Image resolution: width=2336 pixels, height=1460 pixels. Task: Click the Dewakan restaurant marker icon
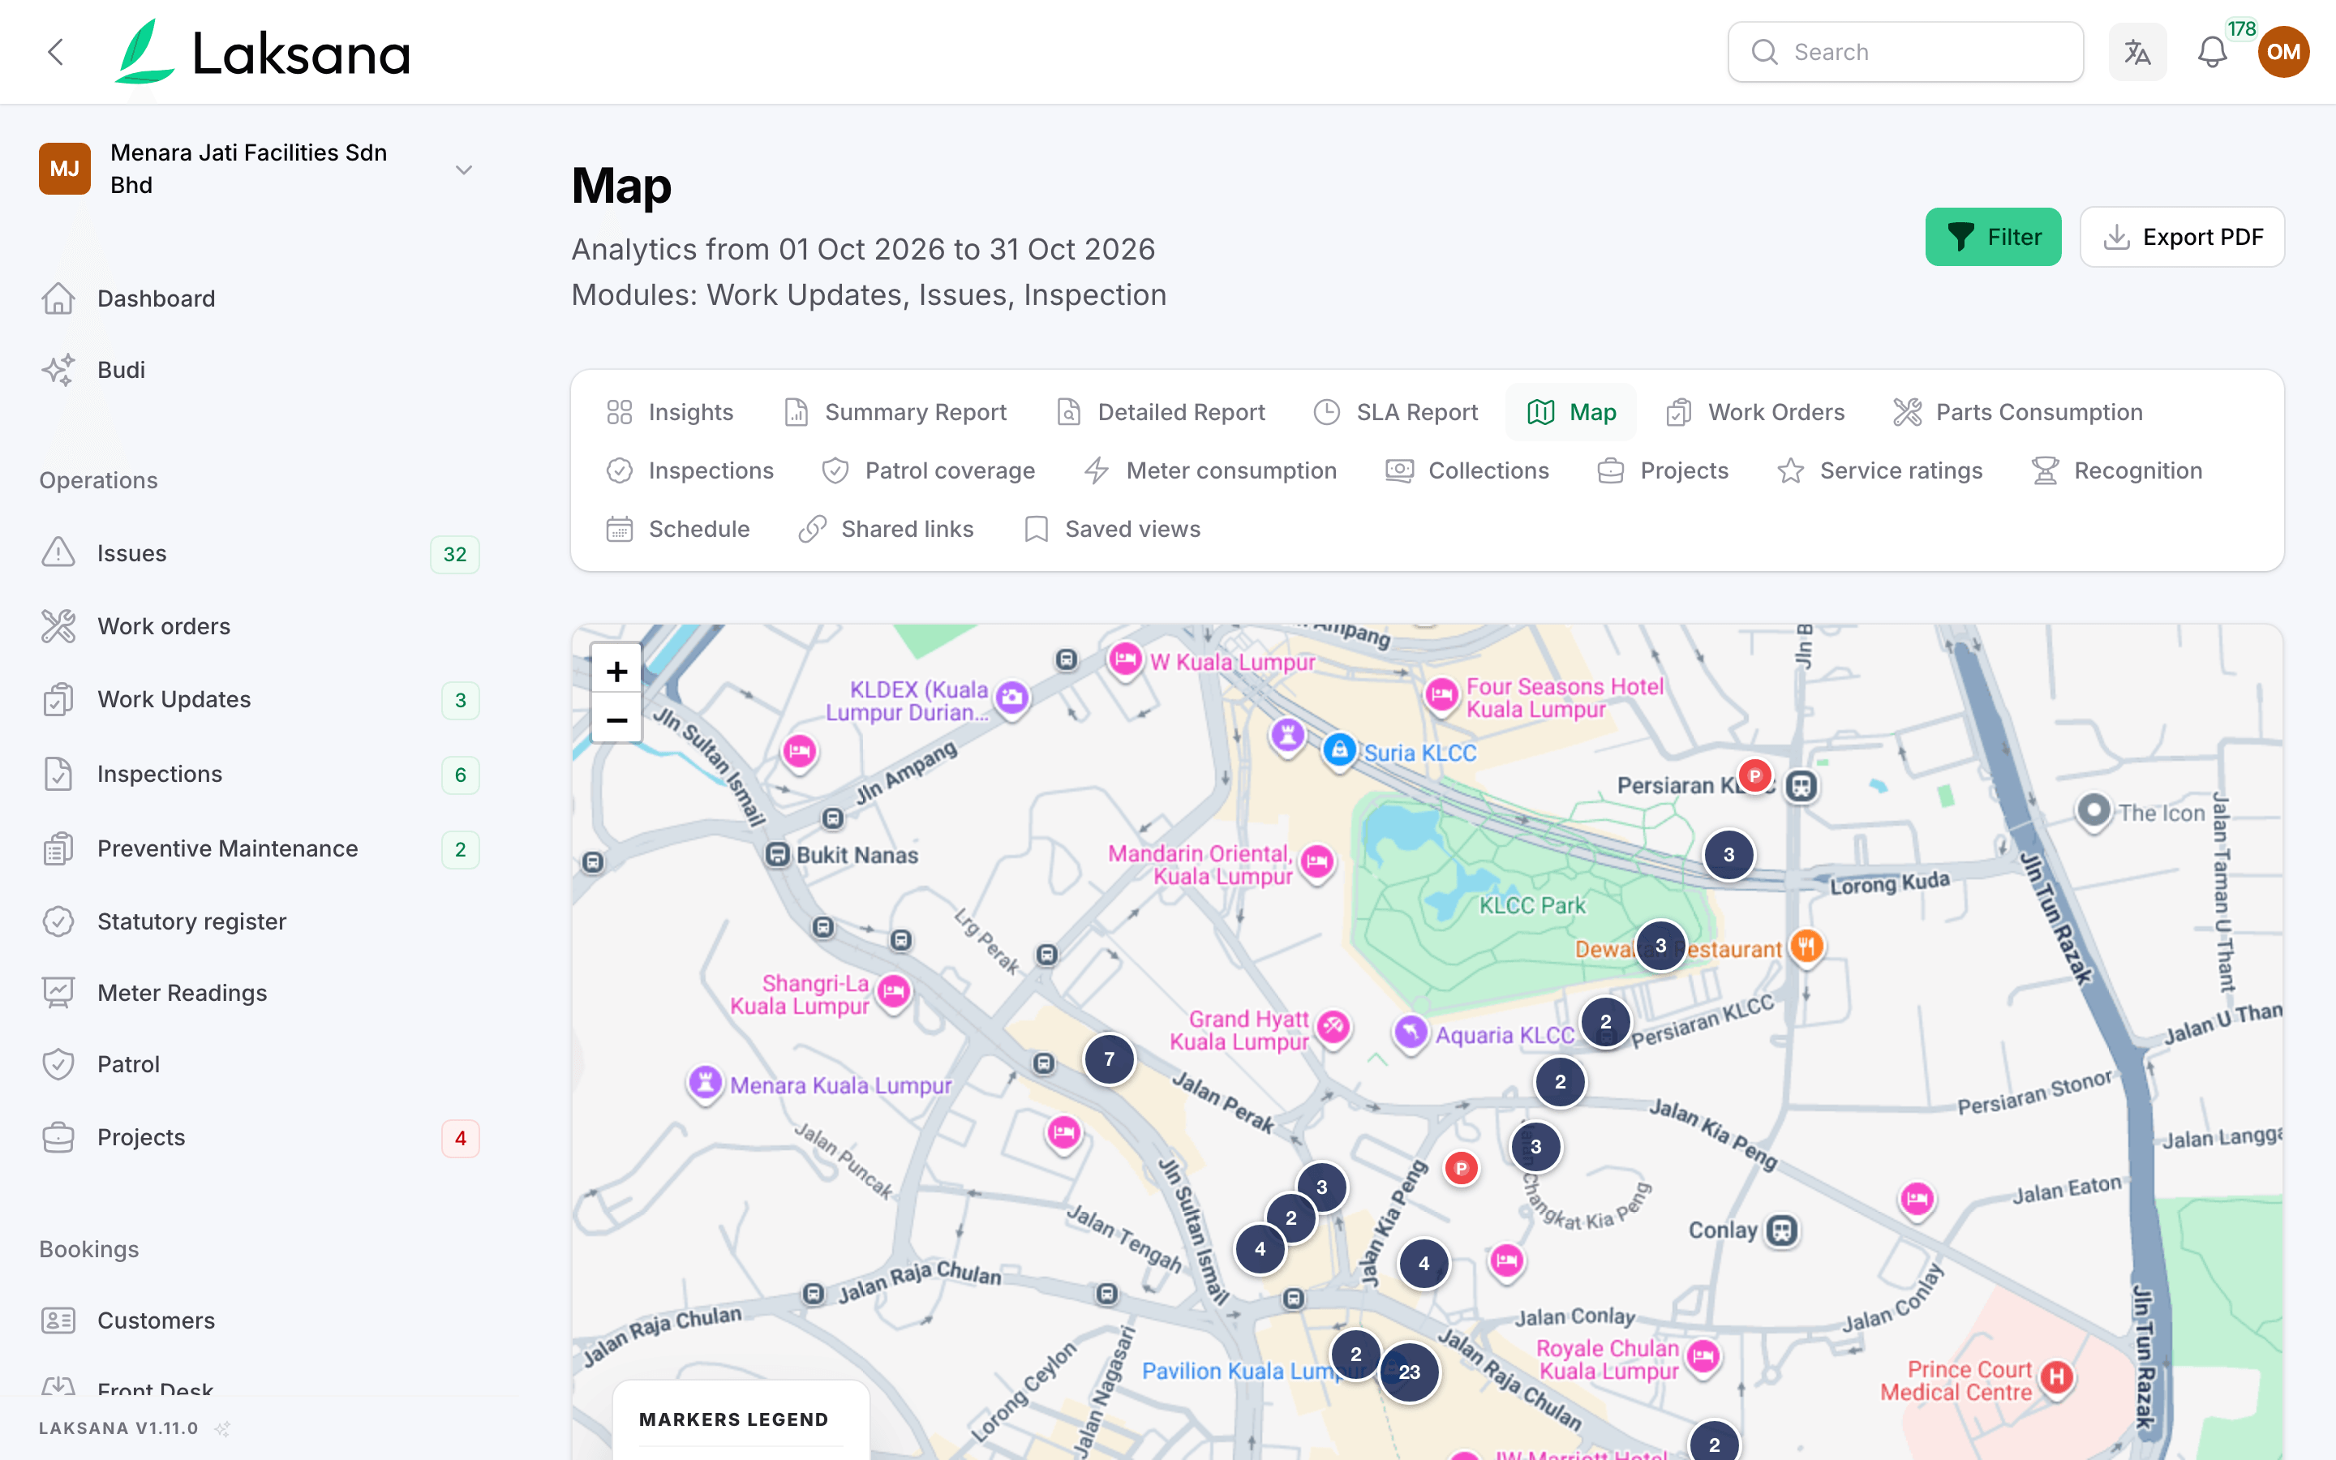click(x=1806, y=947)
